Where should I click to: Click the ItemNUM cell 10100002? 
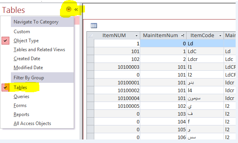(117, 91)
